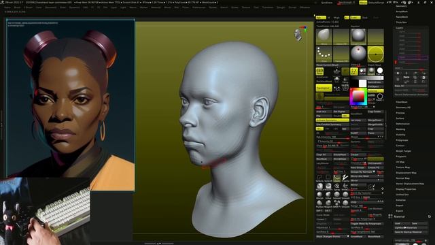This screenshot has width=435, height=245.
Task: Click the head camera-orientation icon in viewport
Action: [298, 35]
